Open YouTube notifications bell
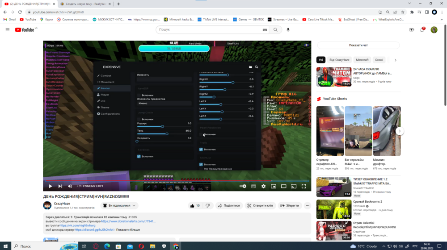The width and height of the screenshot is (447, 250). pyautogui.click(x=422, y=29)
